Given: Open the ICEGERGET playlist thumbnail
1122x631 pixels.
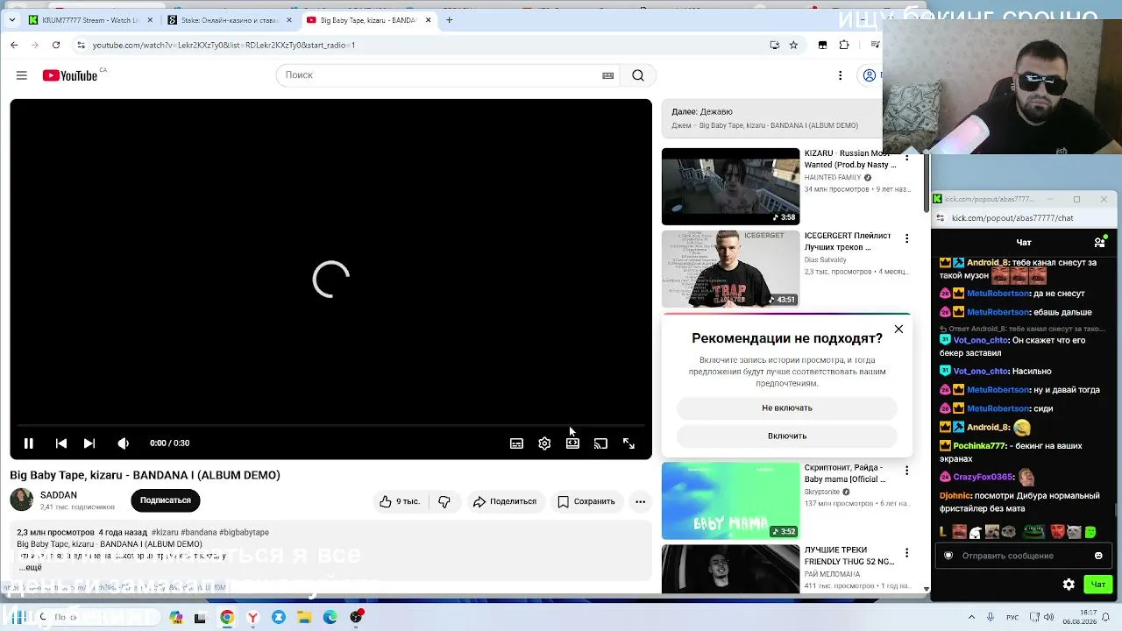Looking at the screenshot, I should click(730, 269).
